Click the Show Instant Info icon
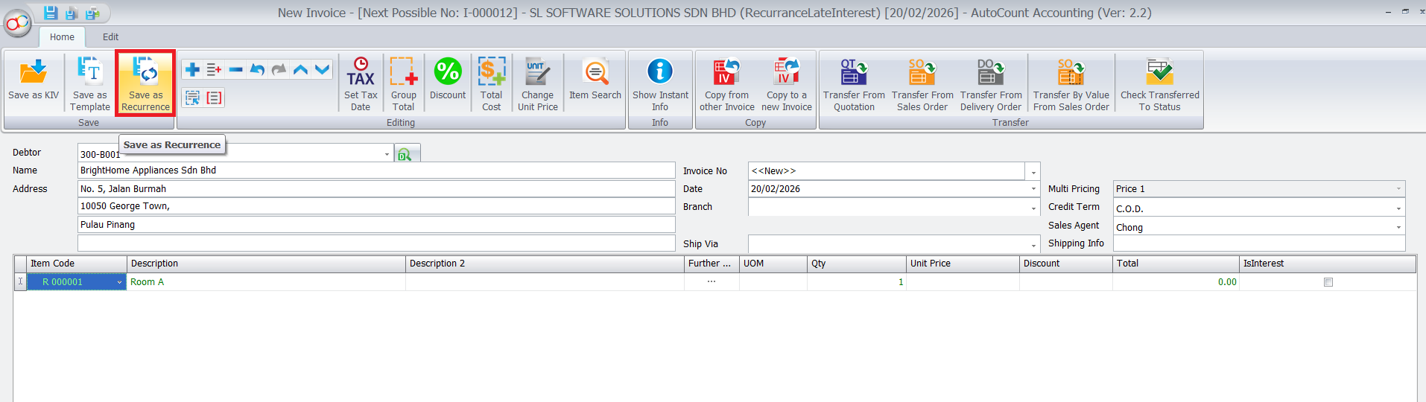Viewport: 1426px width, 402px height. click(660, 72)
